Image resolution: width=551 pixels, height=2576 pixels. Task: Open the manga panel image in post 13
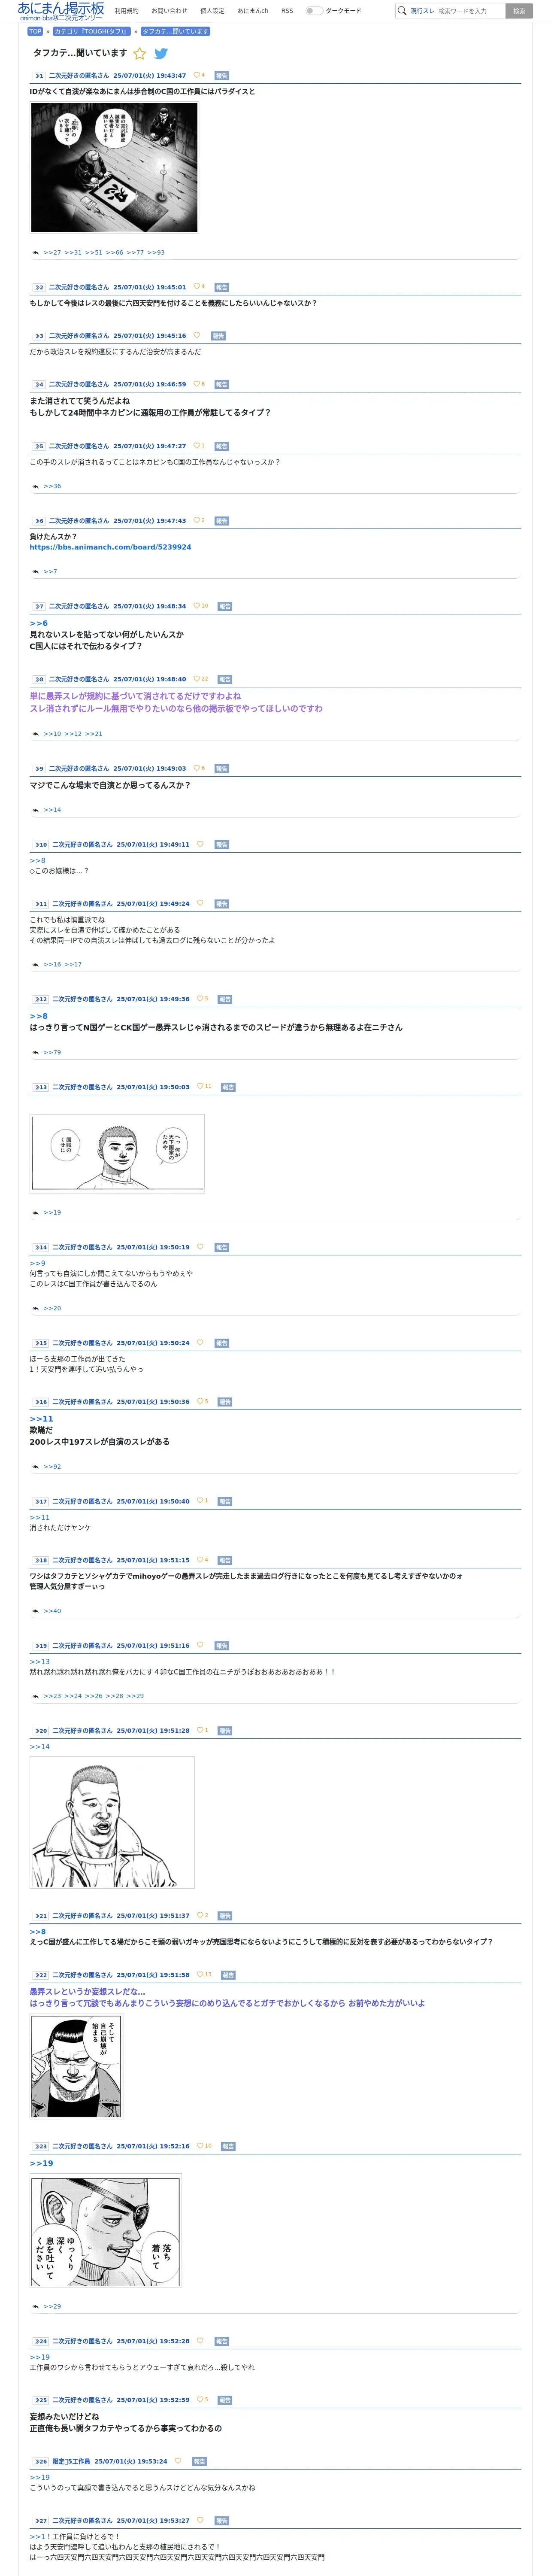[117, 1153]
